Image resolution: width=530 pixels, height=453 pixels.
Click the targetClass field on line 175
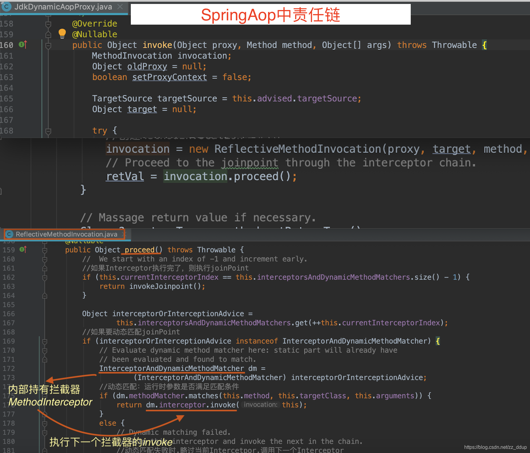click(323, 396)
